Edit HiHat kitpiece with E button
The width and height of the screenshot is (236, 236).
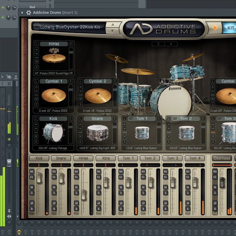(71, 44)
